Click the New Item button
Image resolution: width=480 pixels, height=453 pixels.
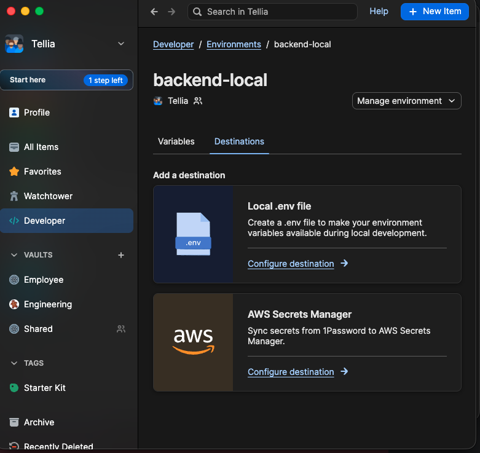(x=434, y=12)
